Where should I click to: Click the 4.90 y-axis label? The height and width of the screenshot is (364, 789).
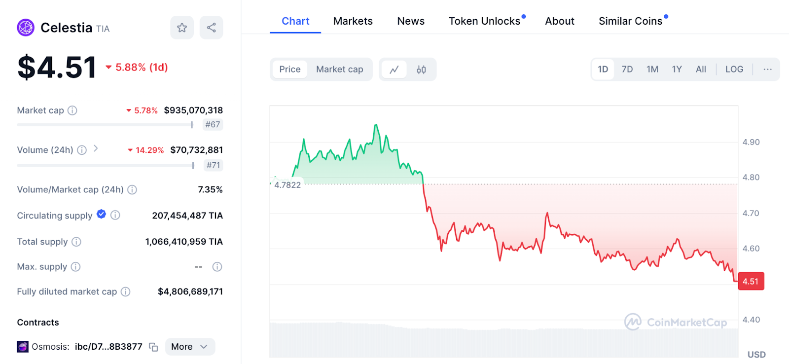click(x=751, y=142)
